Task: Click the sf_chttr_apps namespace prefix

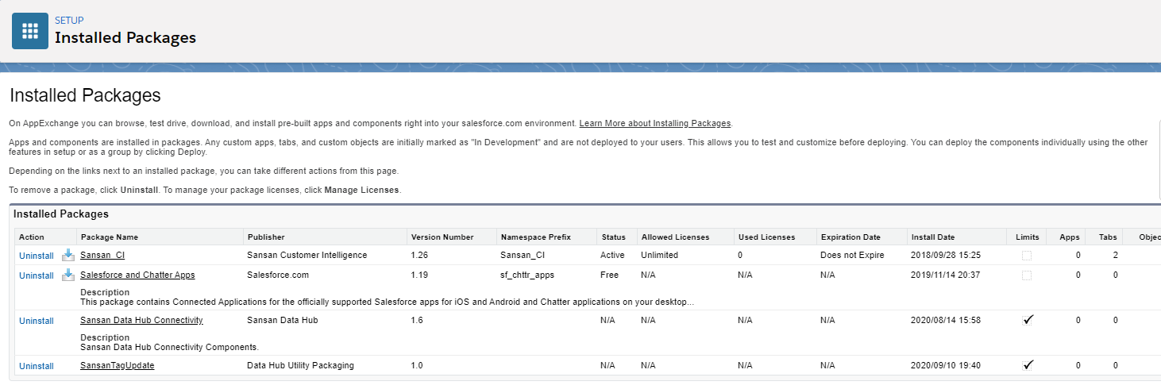Action: (x=527, y=275)
